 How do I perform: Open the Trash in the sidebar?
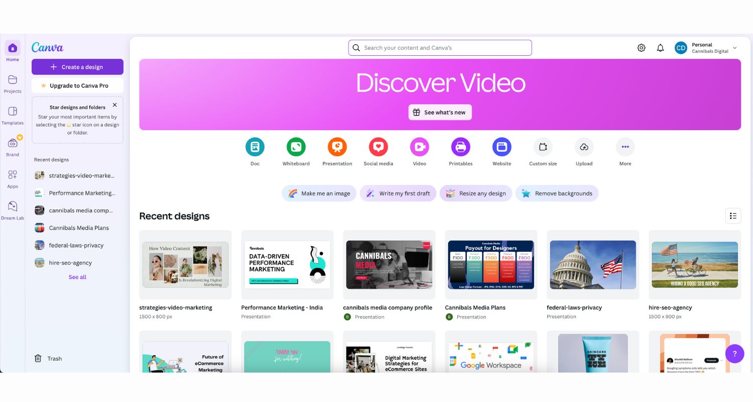pyautogui.click(x=48, y=358)
